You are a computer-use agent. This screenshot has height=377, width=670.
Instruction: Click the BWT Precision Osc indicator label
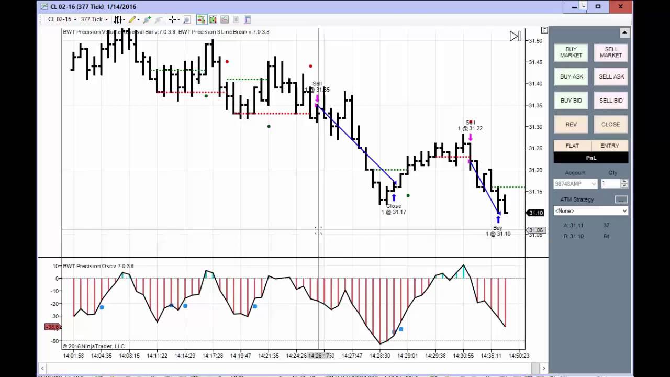pos(98,266)
